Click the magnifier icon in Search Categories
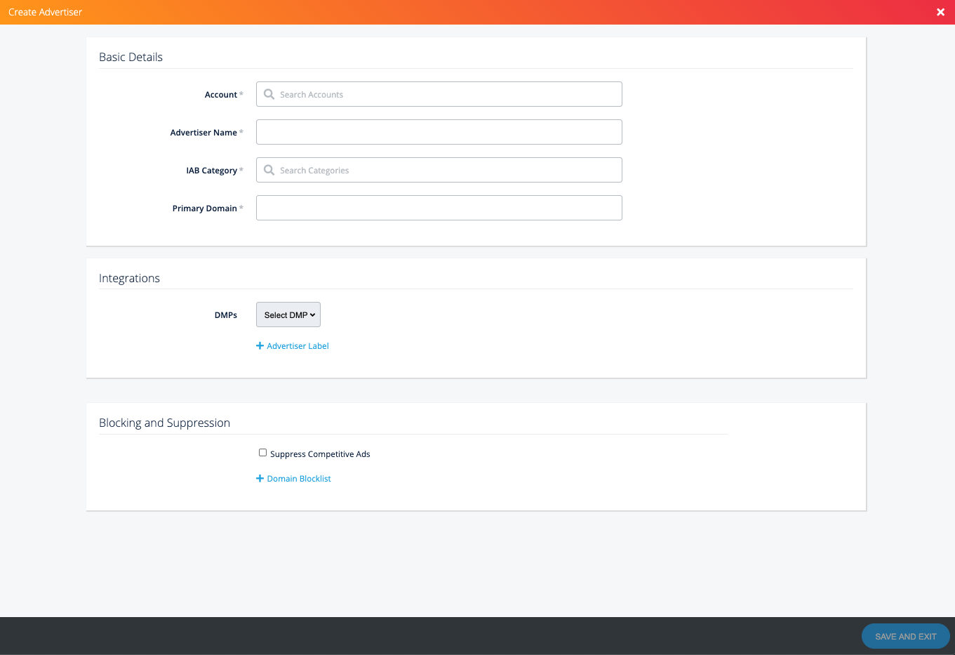This screenshot has width=955, height=655. (269, 170)
